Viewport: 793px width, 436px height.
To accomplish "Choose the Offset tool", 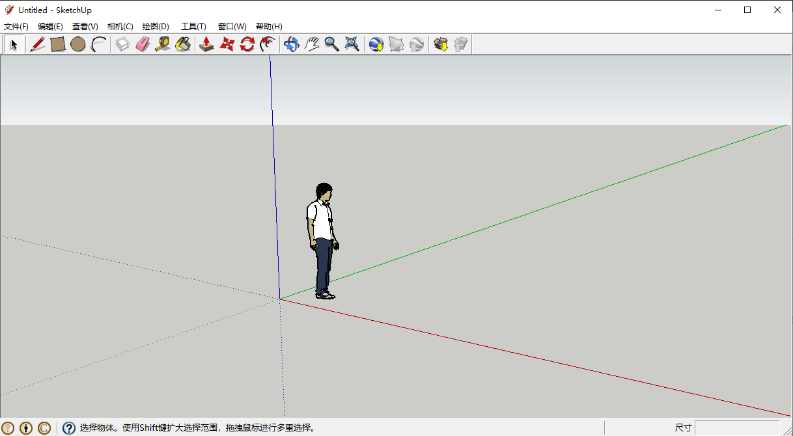I will [x=267, y=44].
